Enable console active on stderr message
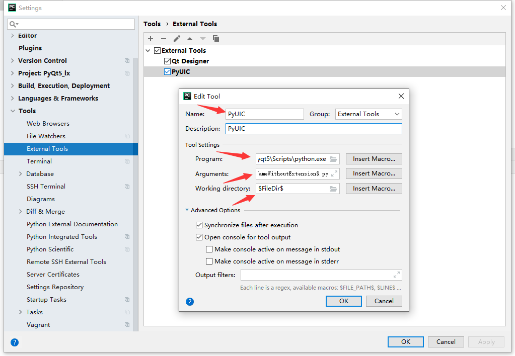Viewport: 515px width, 356px height. [209, 261]
